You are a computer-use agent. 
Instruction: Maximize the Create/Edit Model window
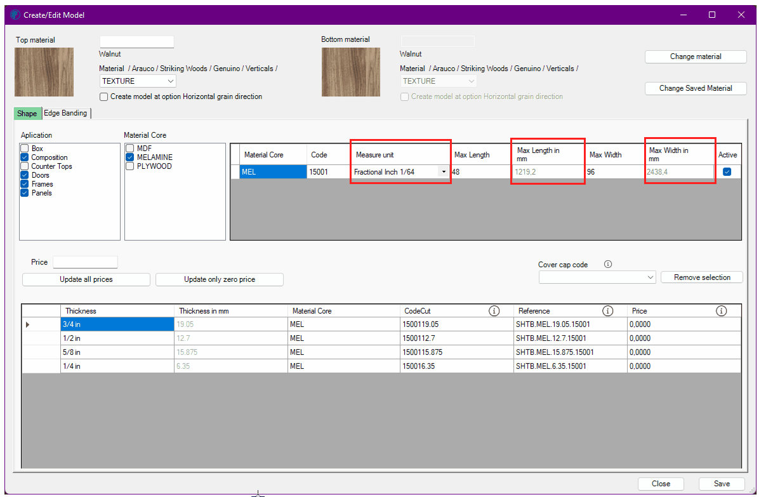point(712,15)
